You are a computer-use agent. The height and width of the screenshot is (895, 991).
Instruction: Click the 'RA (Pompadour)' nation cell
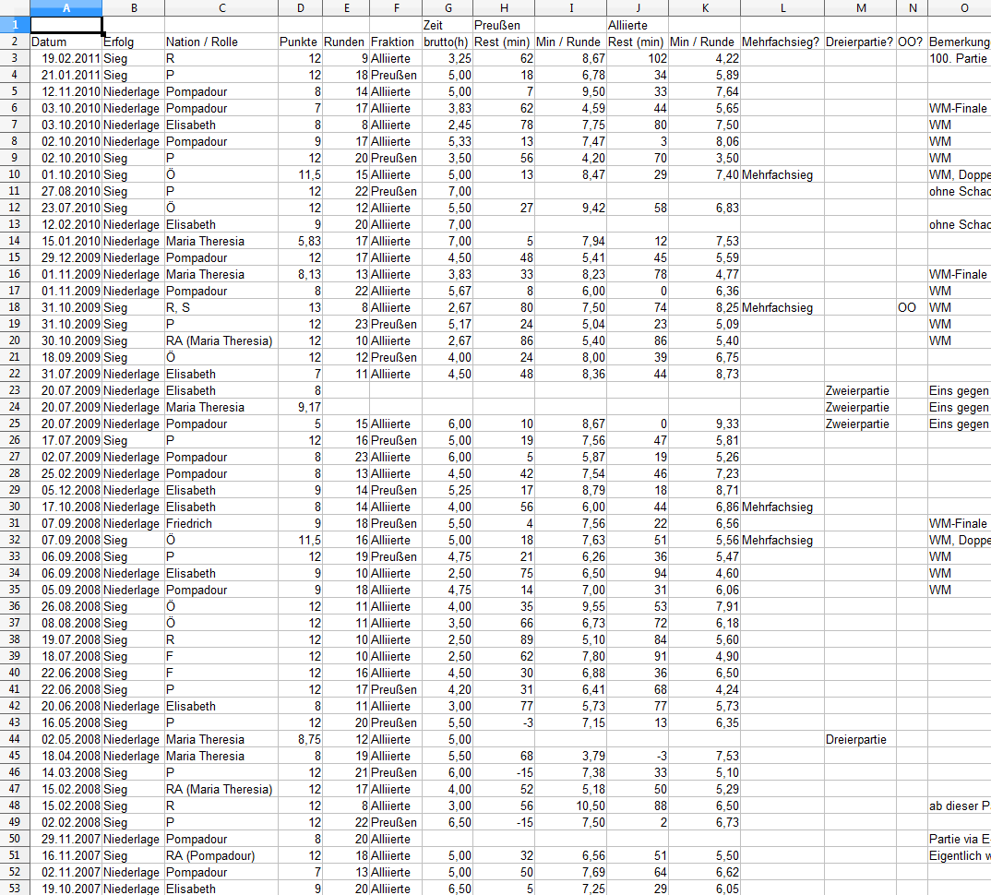coord(221,855)
